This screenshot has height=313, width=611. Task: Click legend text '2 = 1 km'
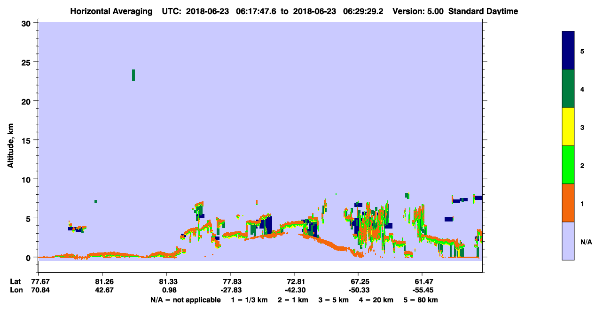coord(293,300)
